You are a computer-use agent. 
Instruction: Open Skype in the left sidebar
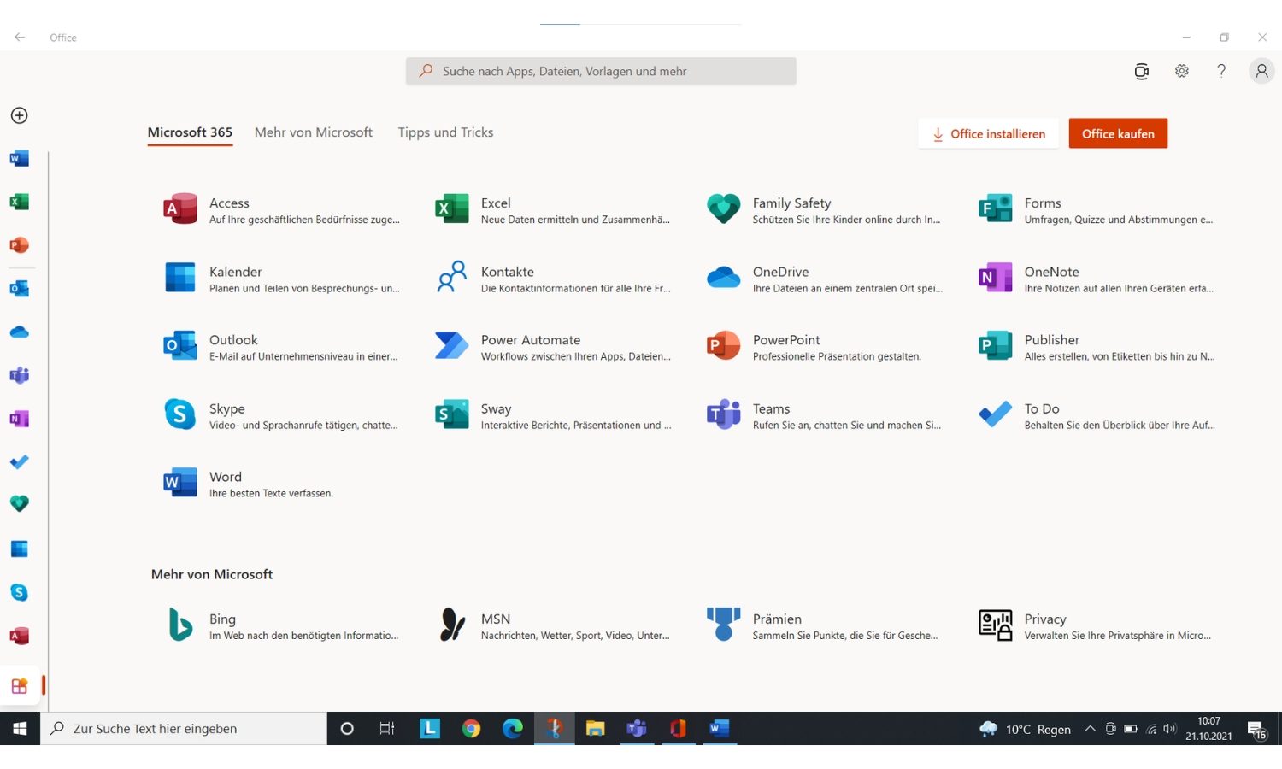20,592
